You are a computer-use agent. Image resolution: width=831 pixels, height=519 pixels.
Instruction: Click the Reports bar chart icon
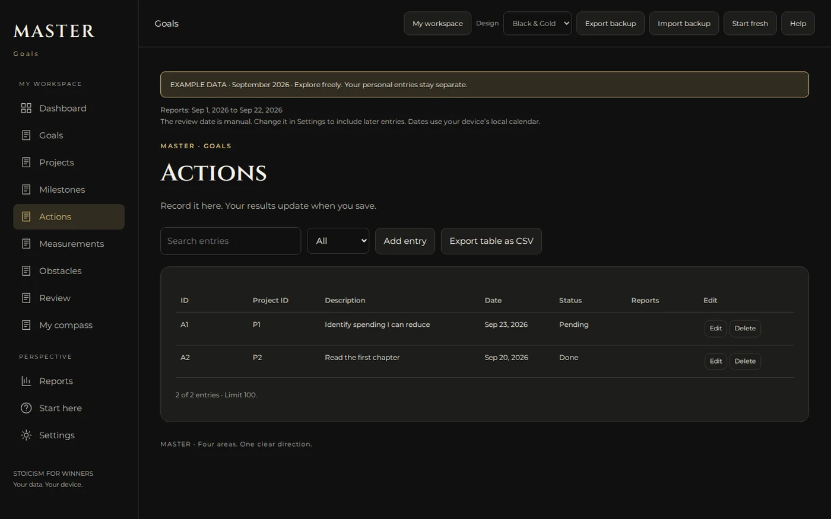[x=26, y=381]
